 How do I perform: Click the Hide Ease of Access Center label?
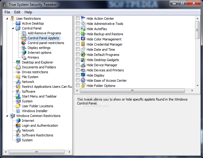point(107,81)
